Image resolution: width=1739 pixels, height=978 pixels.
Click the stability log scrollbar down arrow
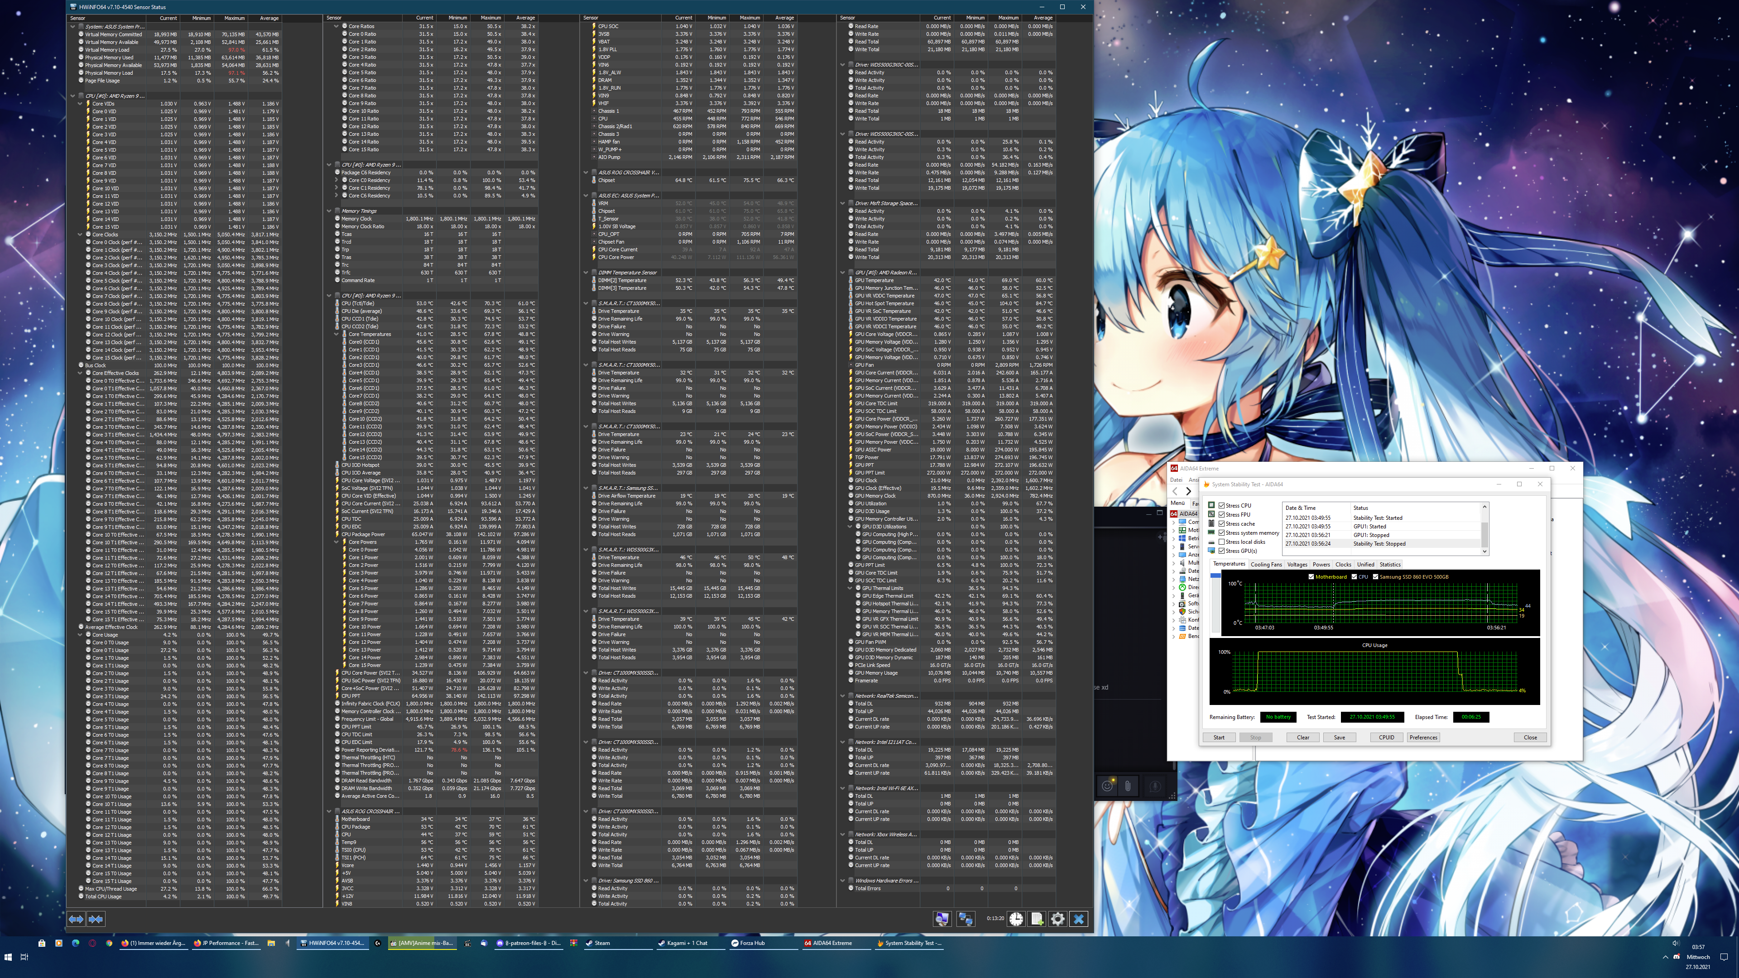pos(1484,551)
